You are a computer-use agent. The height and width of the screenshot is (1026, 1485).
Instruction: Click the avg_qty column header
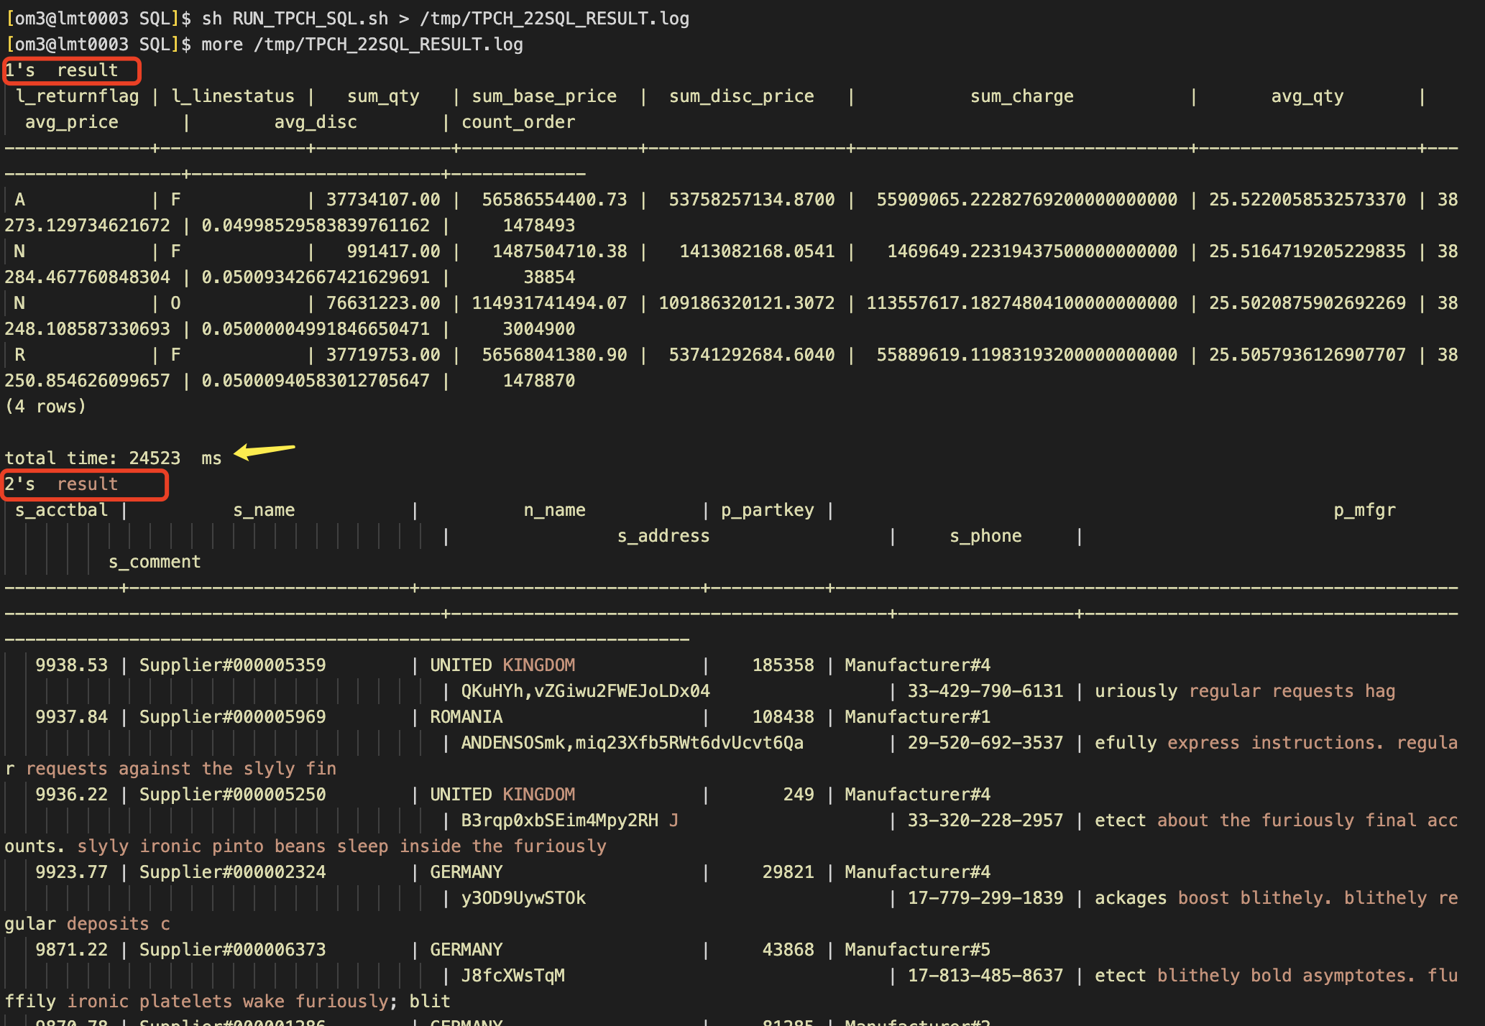tap(1306, 96)
